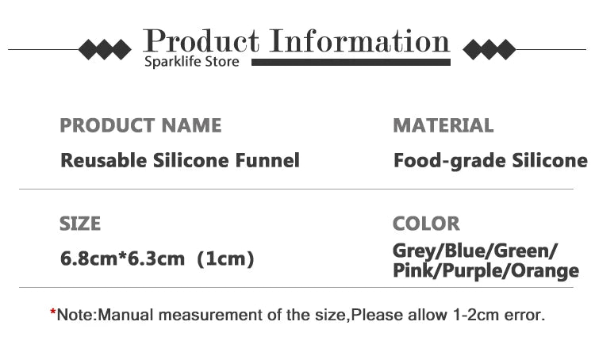The width and height of the screenshot is (595, 356).
Task: Click the thick black bar under heading
Action: [351, 62]
